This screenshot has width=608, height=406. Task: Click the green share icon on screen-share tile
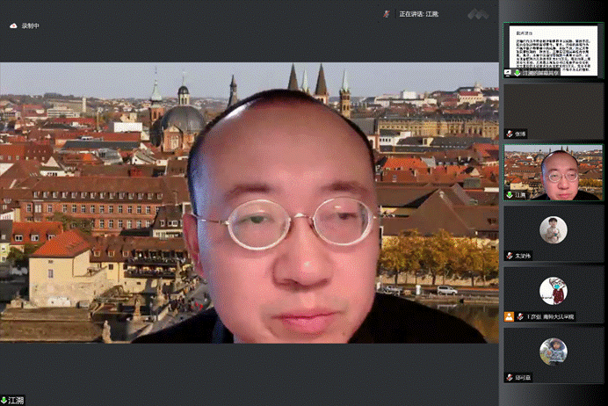(510, 73)
